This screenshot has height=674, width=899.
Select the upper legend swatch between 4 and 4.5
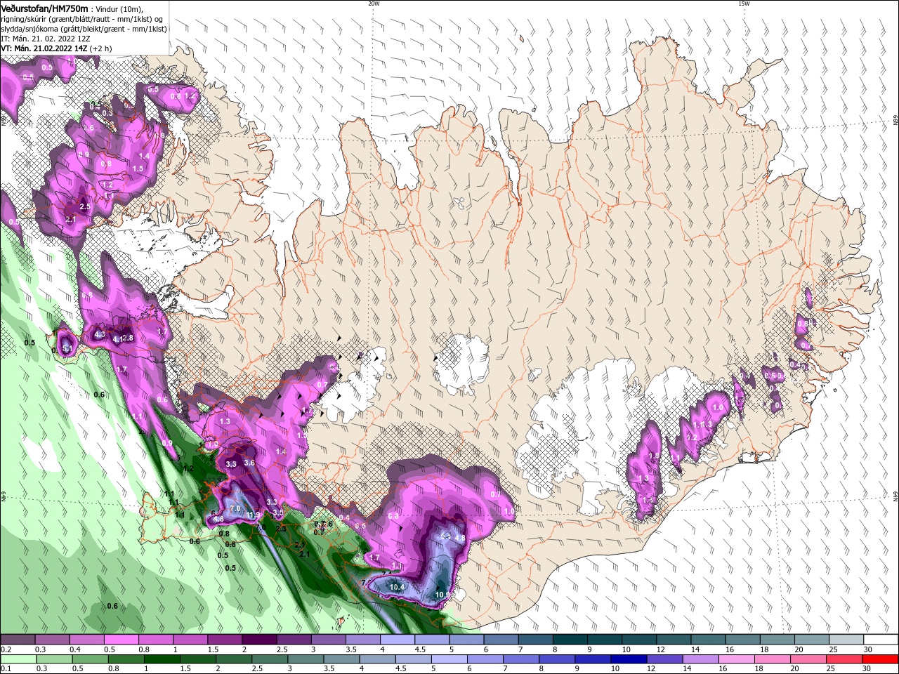397,640
